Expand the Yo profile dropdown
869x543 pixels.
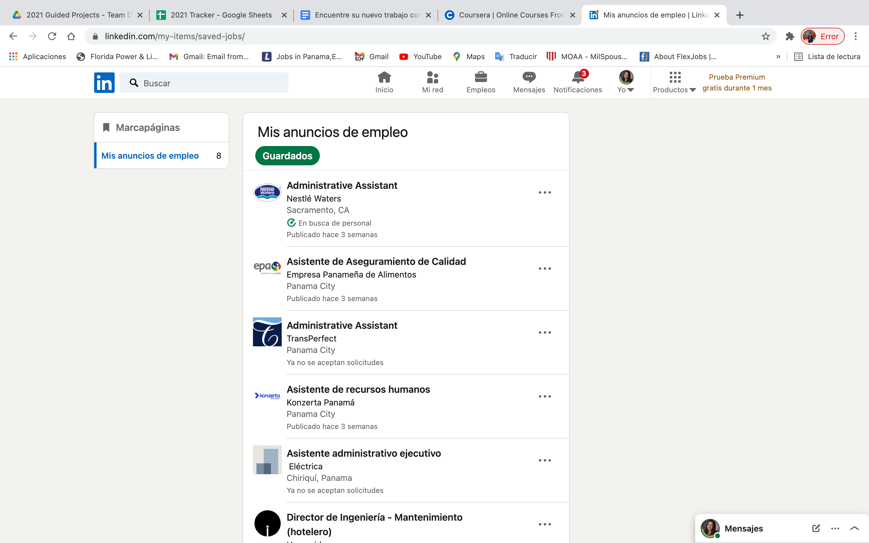(x=625, y=82)
